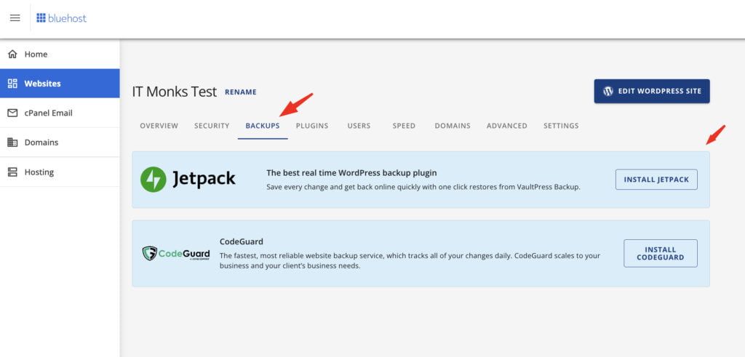Viewport: 745px width, 357px height.
Task: Select the Backups tab
Action: (x=263, y=126)
